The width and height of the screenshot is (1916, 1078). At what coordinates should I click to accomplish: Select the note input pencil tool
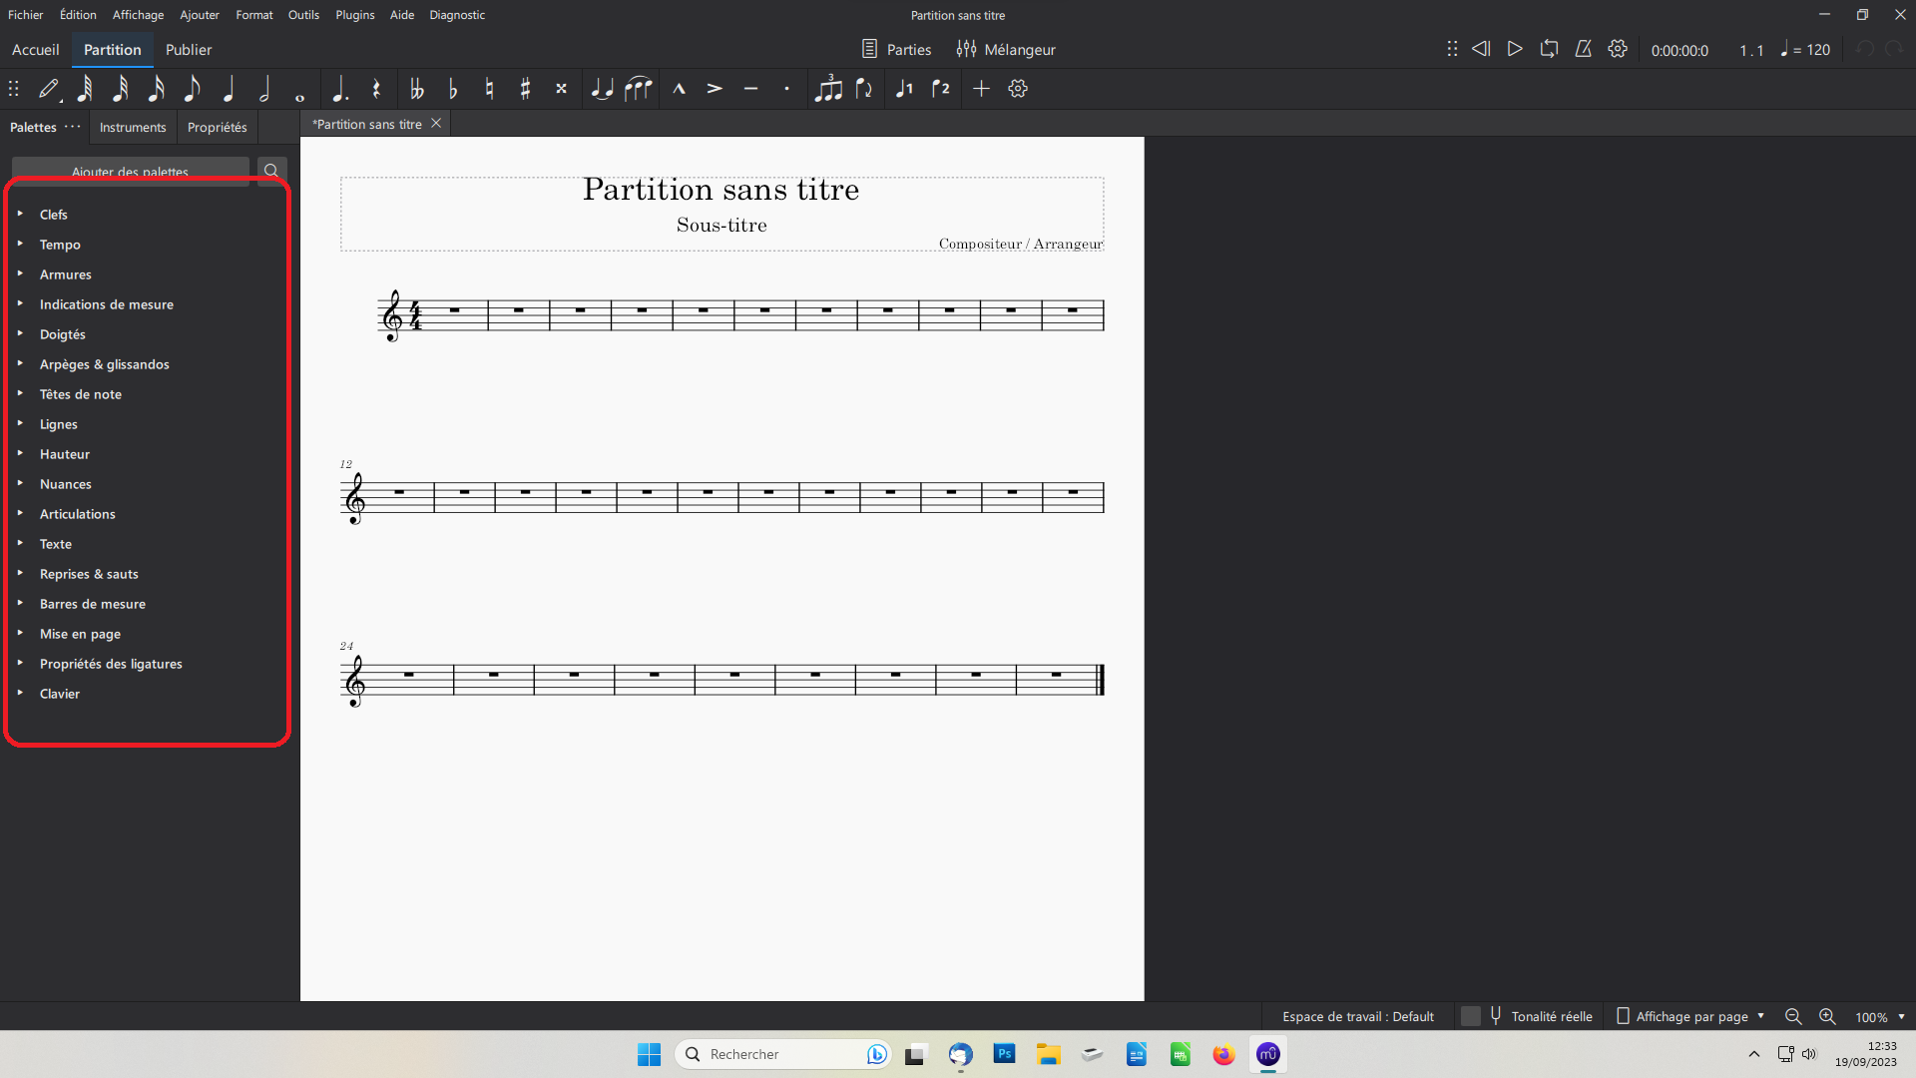tap(48, 89)
